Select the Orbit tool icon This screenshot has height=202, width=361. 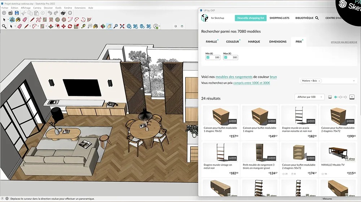pos(103,26)
